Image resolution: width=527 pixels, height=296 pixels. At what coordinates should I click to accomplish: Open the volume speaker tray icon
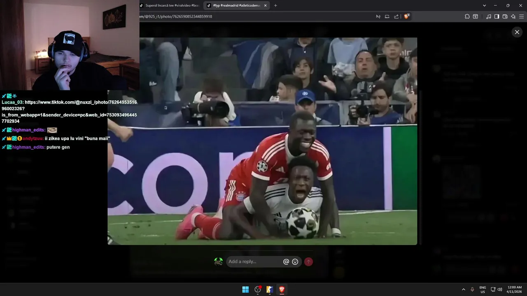[x=500, y=289]
